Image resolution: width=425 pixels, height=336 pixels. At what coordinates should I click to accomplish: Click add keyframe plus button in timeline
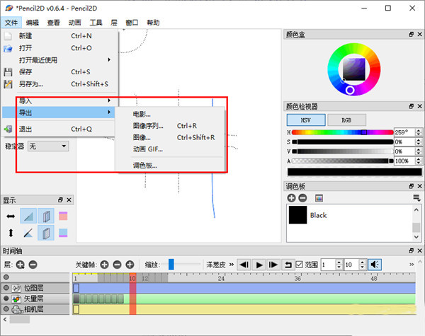[104, 265]
